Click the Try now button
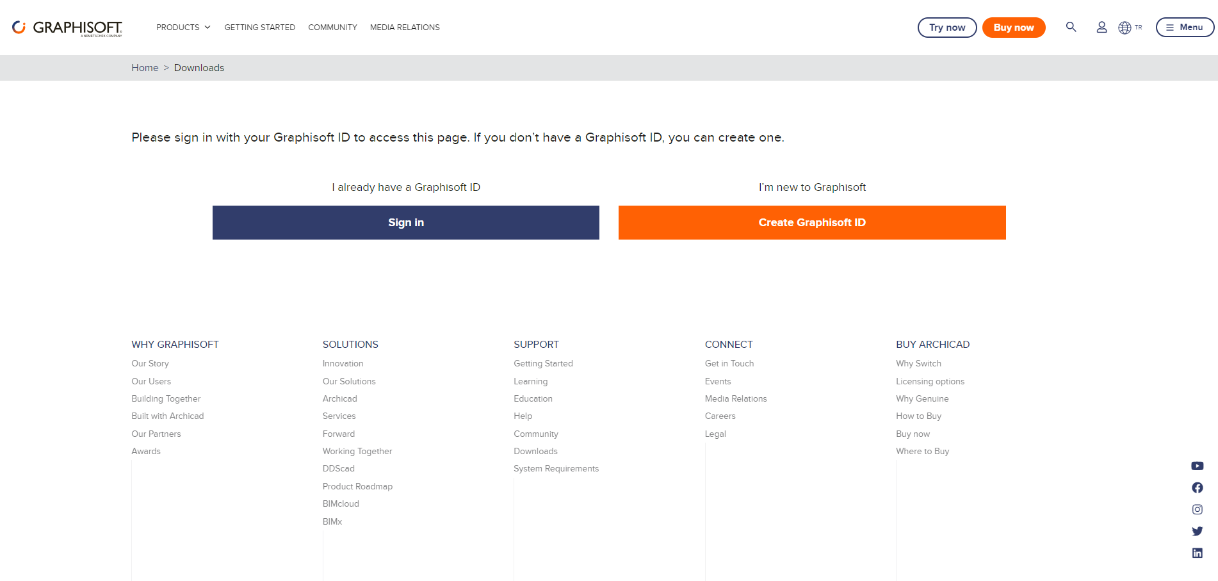Image resolution: width=1218 pixels, height=581 pixels. click(947, 28)
